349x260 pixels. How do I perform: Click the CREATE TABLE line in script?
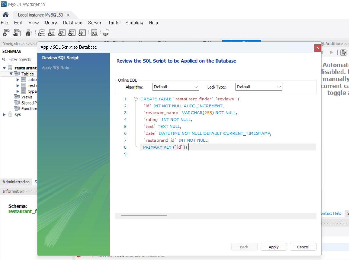click(190, 99)
